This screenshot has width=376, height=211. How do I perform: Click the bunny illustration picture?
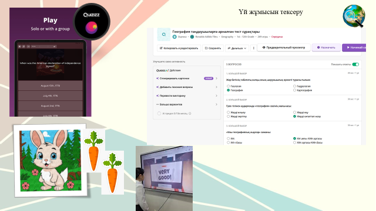tap(51, 160)
